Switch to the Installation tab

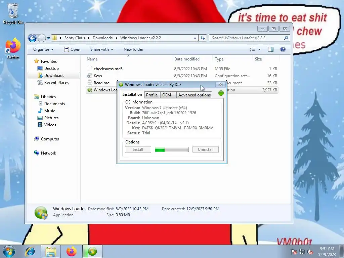[132, 94]
